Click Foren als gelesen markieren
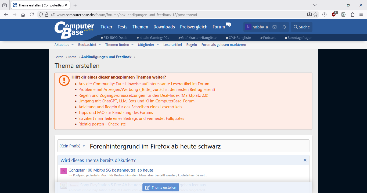The width and height of the screenshot is (367, 193). 224,45
